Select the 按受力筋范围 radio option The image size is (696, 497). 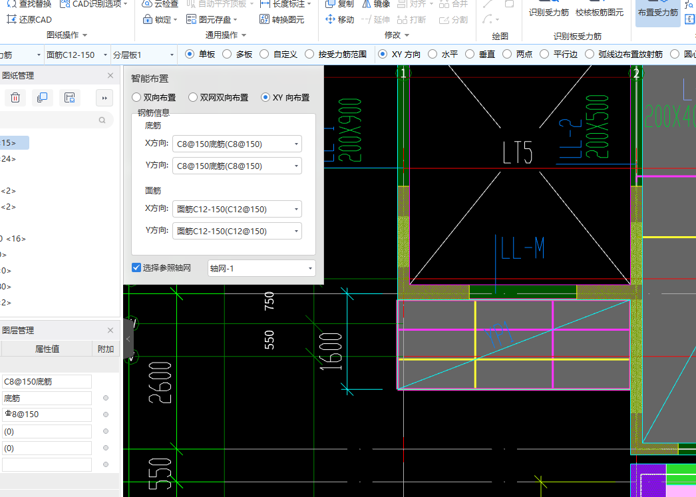pos(336,54)
